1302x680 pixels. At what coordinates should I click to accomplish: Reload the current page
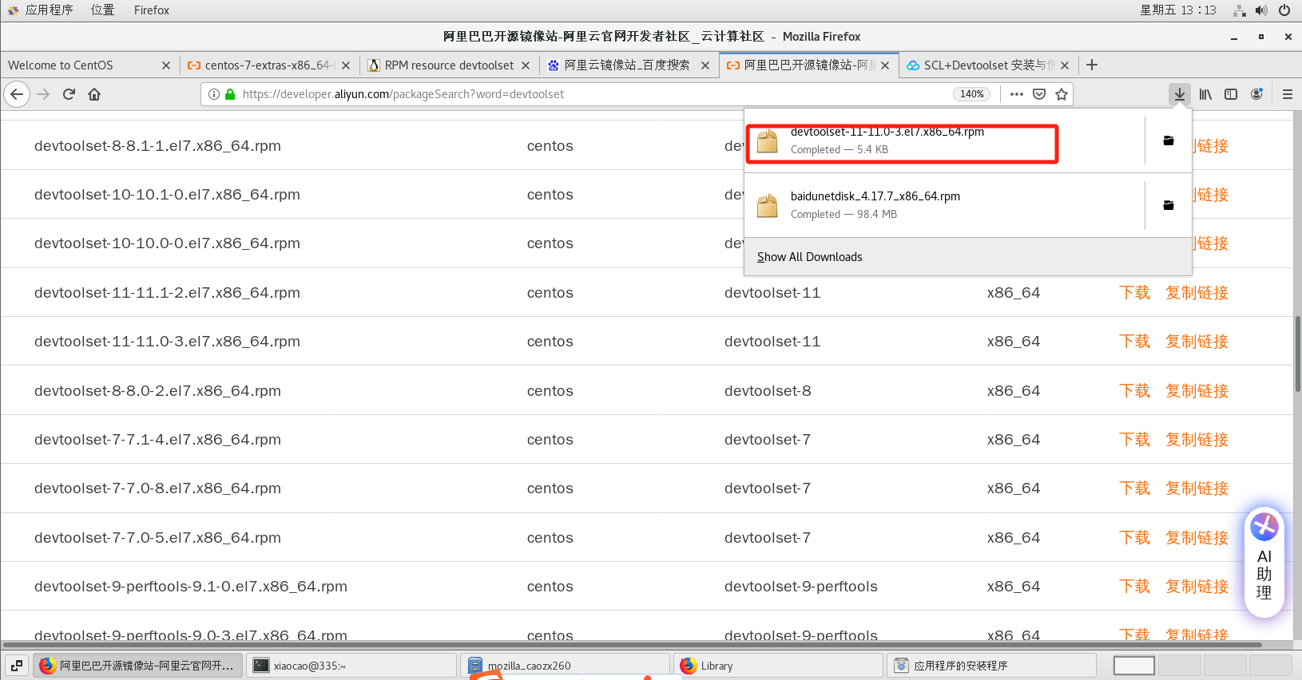point(69,94)
